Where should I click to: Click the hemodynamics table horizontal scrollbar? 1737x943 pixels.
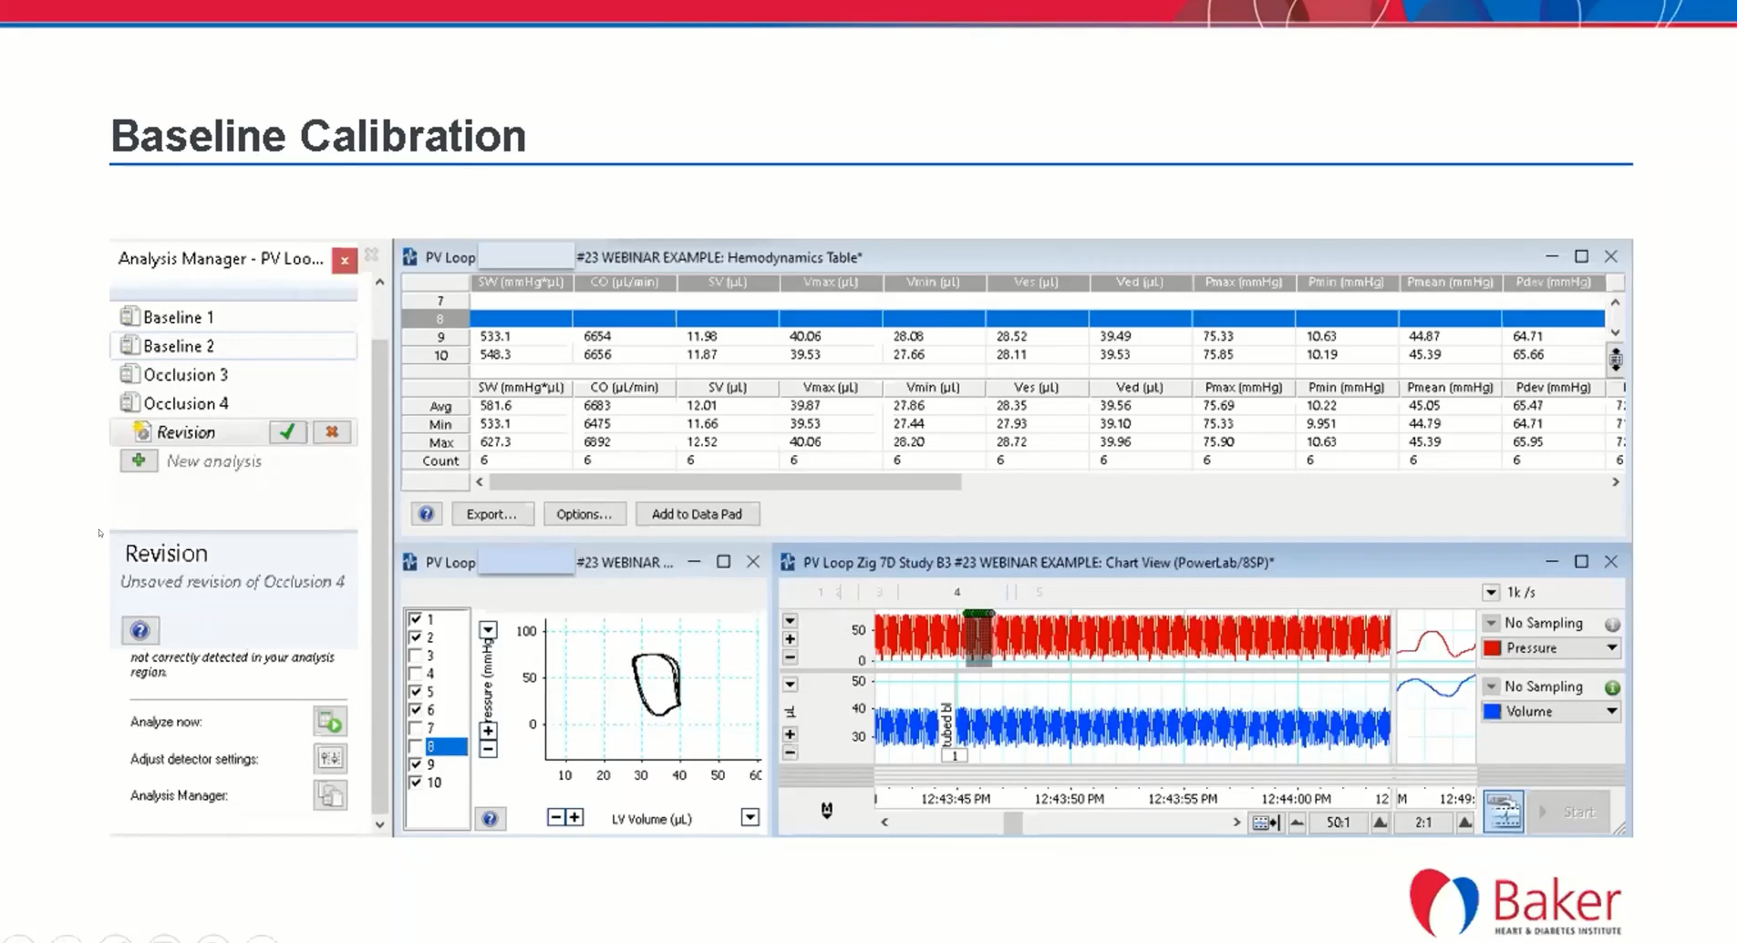725,482
